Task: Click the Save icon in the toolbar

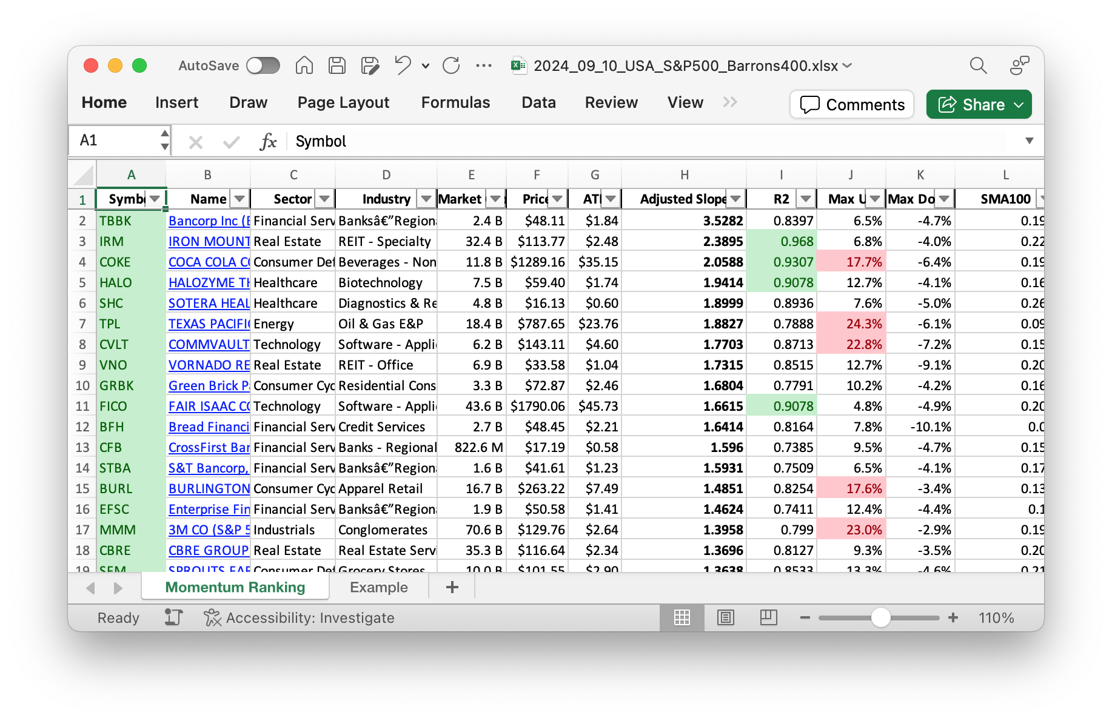Action: click(x=337, y=65)
